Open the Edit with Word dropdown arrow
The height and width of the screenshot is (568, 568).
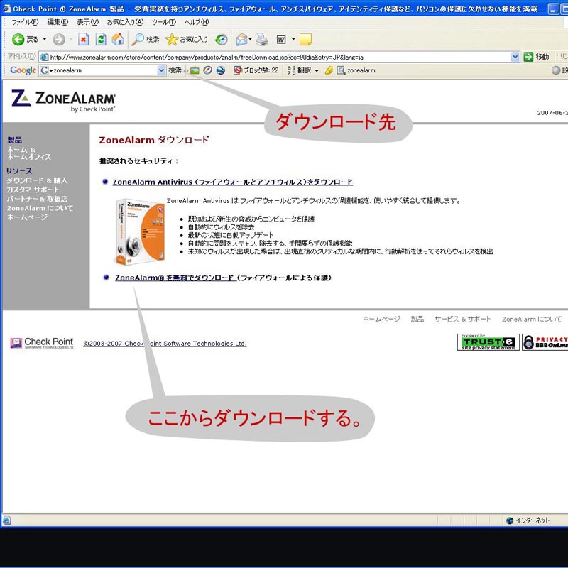pos(293,39)
